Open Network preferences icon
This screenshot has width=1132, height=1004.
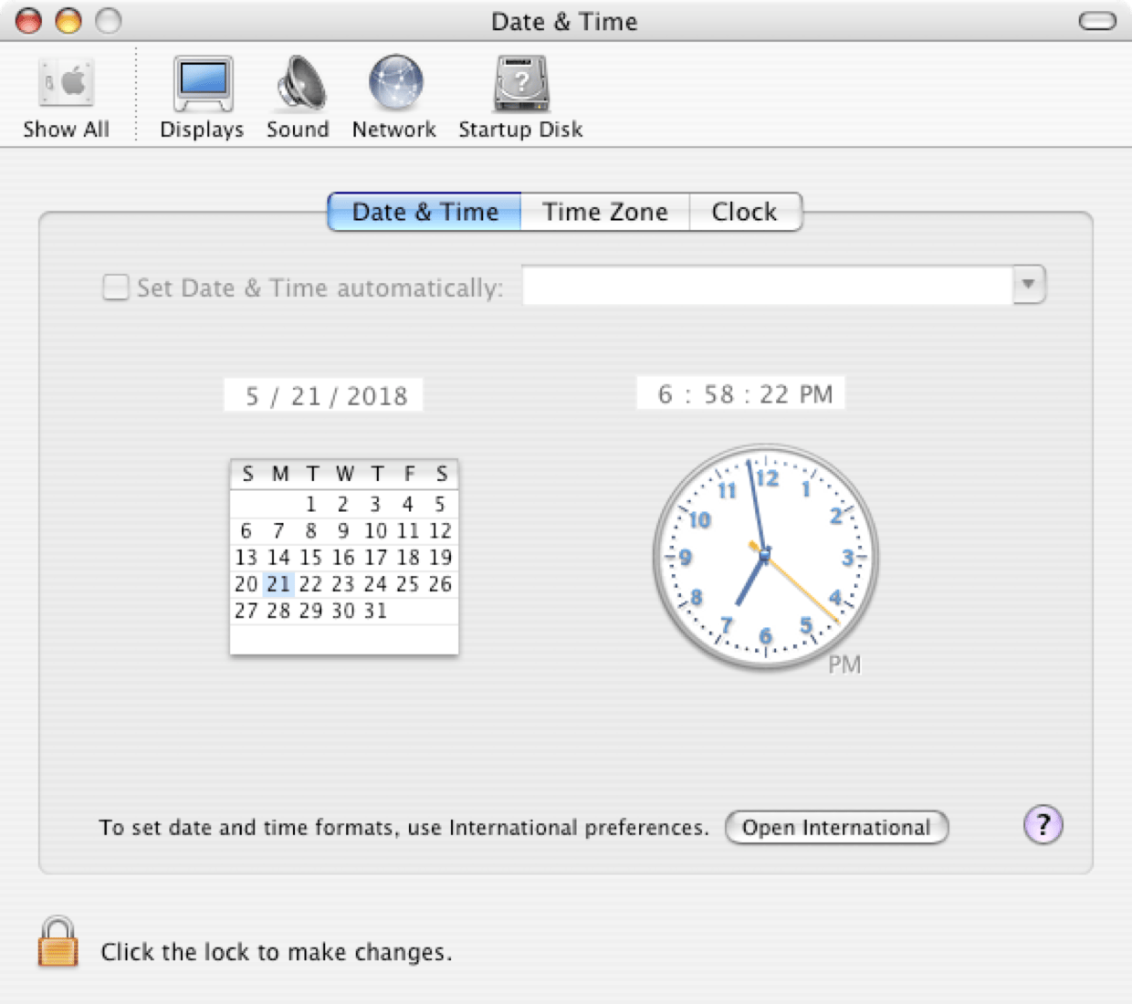coord(394,98)
